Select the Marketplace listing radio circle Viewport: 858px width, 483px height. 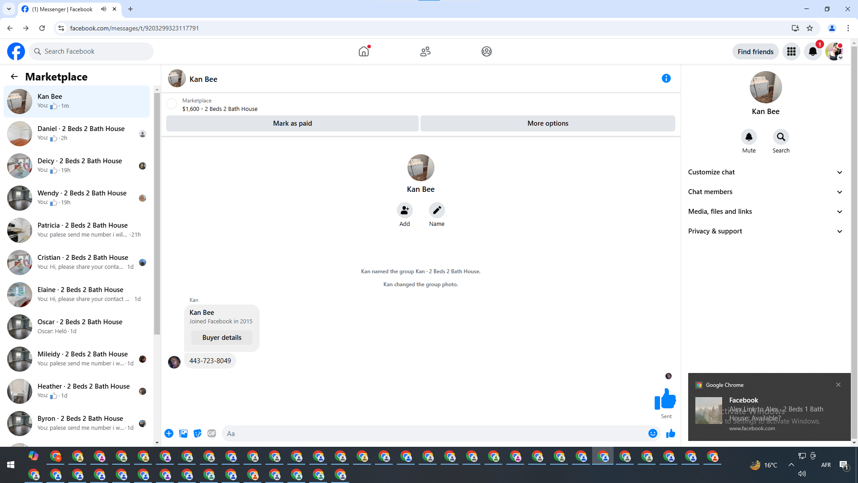pos(172,104)
